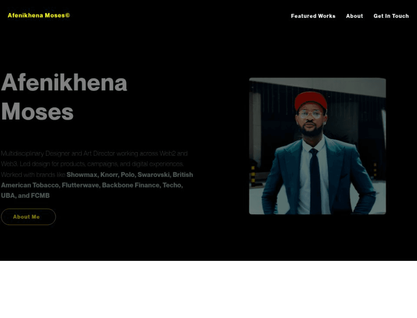
Task: Click the word Moses in large heading
Action: pos(37,111)
